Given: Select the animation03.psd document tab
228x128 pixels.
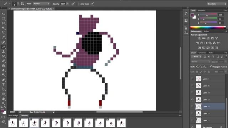Looking at the screenshot, I should (32, 9).
